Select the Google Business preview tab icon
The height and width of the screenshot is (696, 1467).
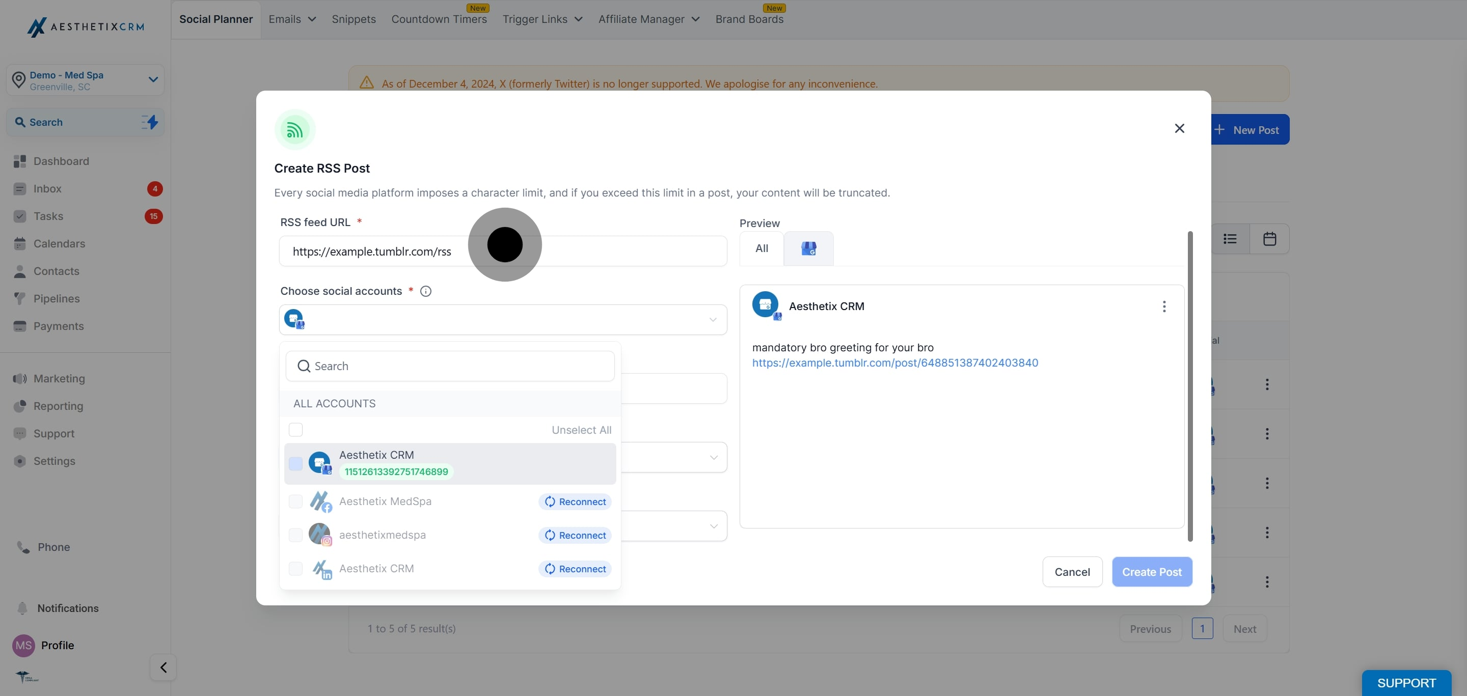pyautogui.click(x=808, y=248)
